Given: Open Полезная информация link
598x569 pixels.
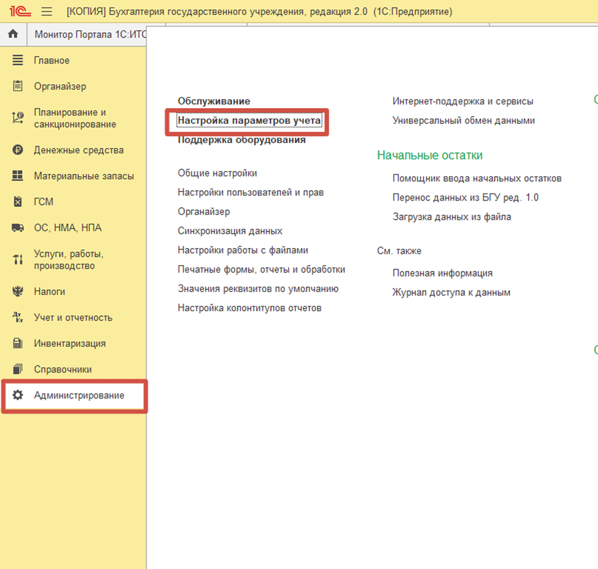Looking at the screenshot, I should [443, 273].
